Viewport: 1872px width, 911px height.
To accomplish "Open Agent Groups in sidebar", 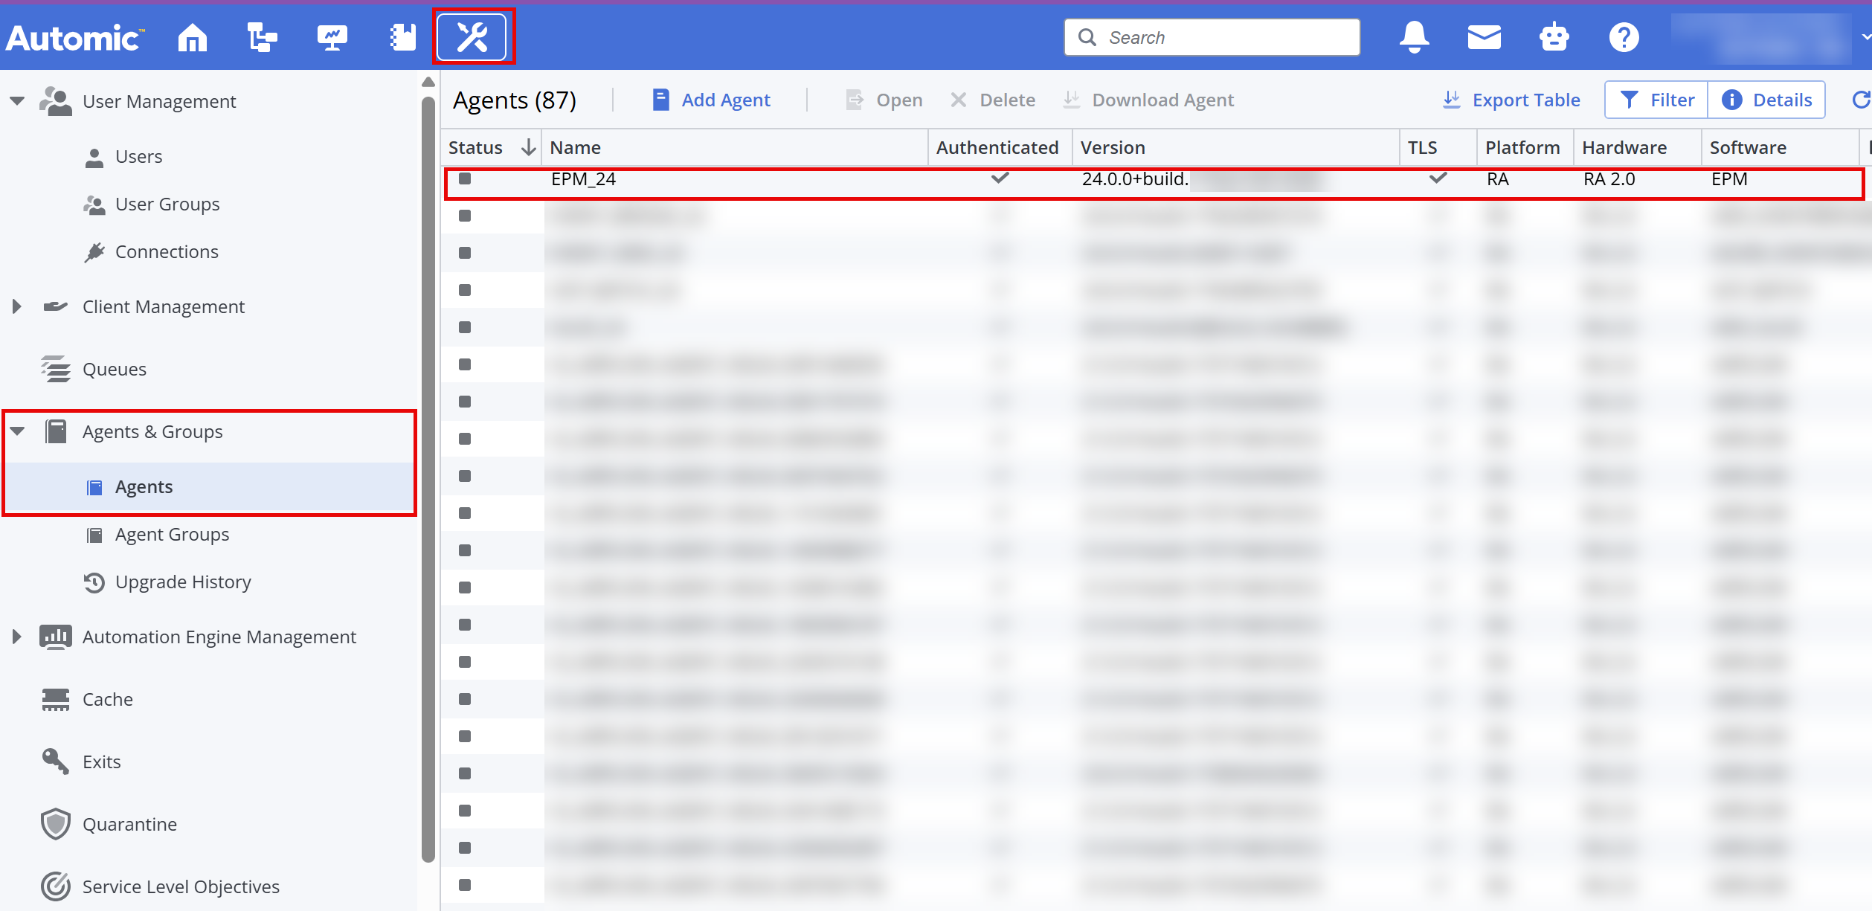I will (x=172, y=535).
